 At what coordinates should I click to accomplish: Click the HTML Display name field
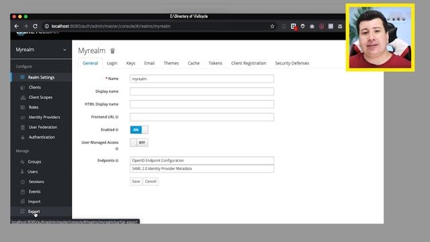pos(202,104)
